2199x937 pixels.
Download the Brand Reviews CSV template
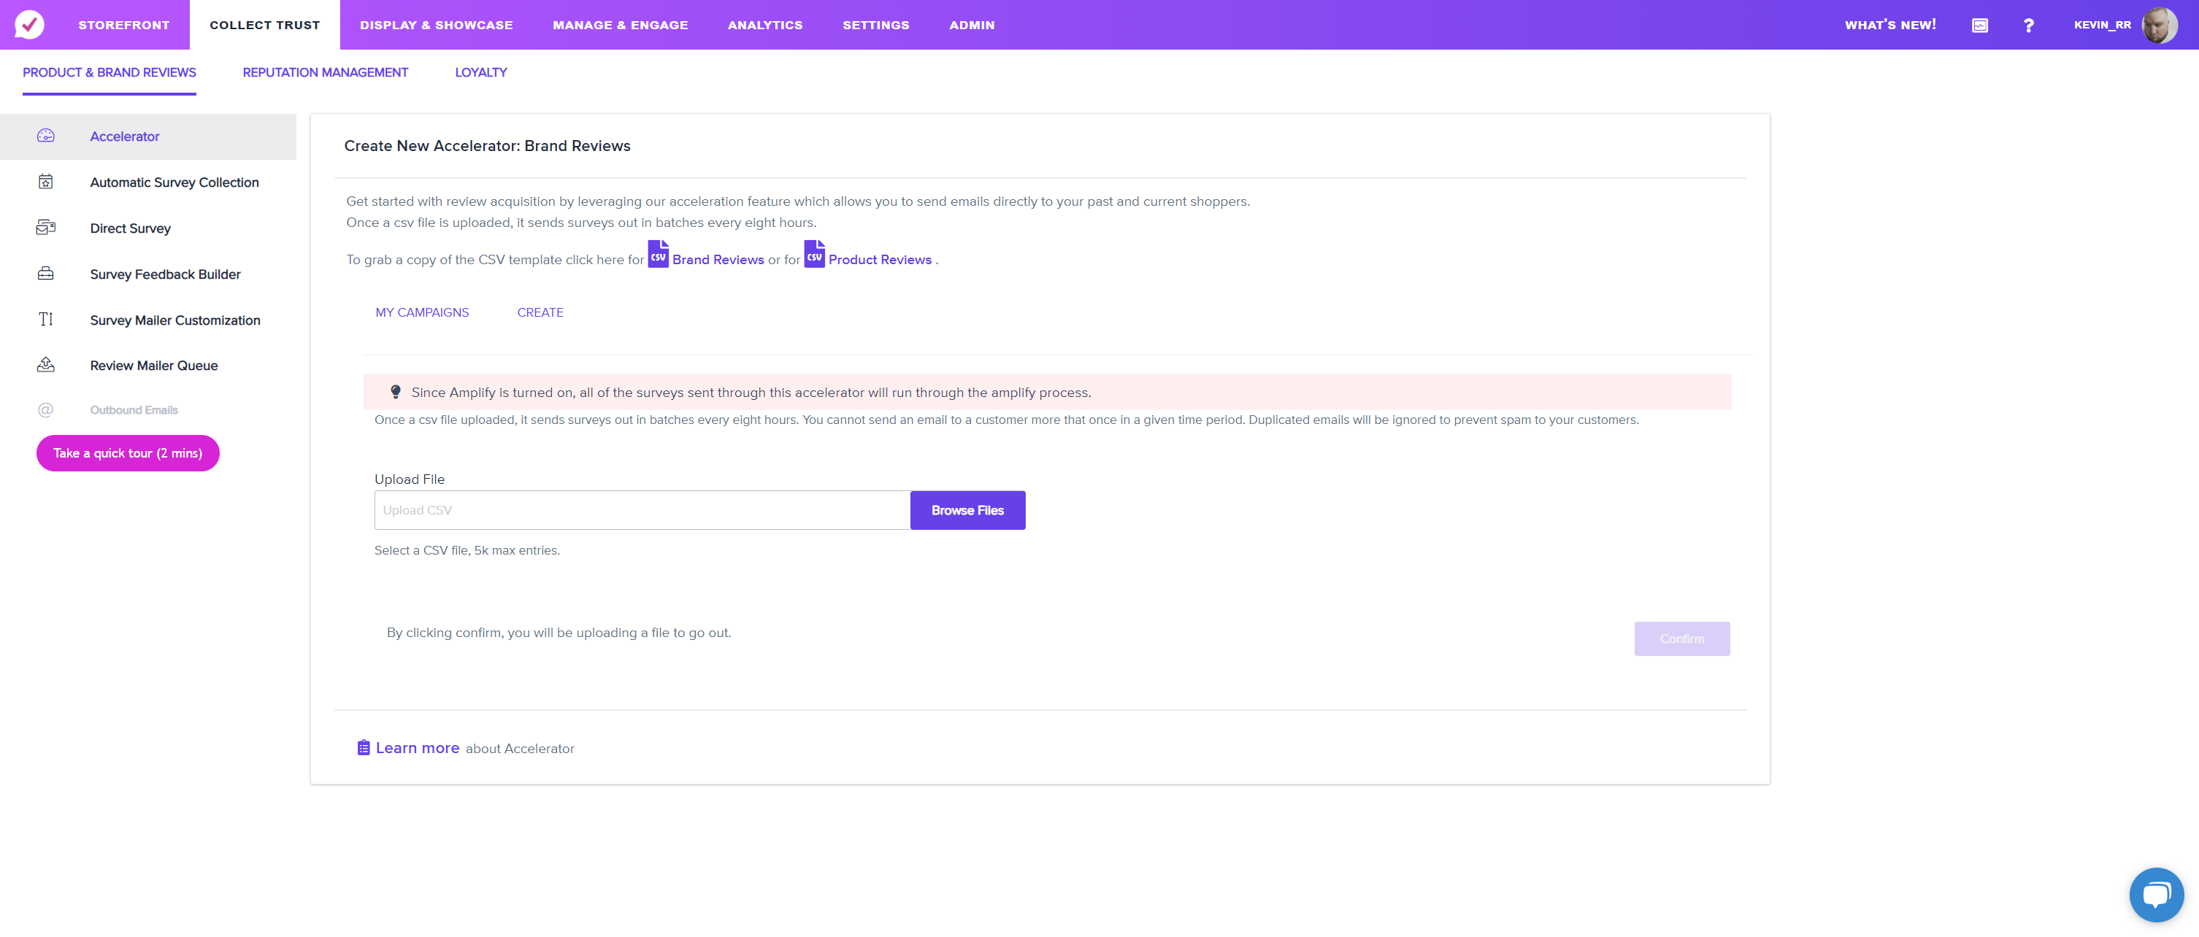point(718,259)
